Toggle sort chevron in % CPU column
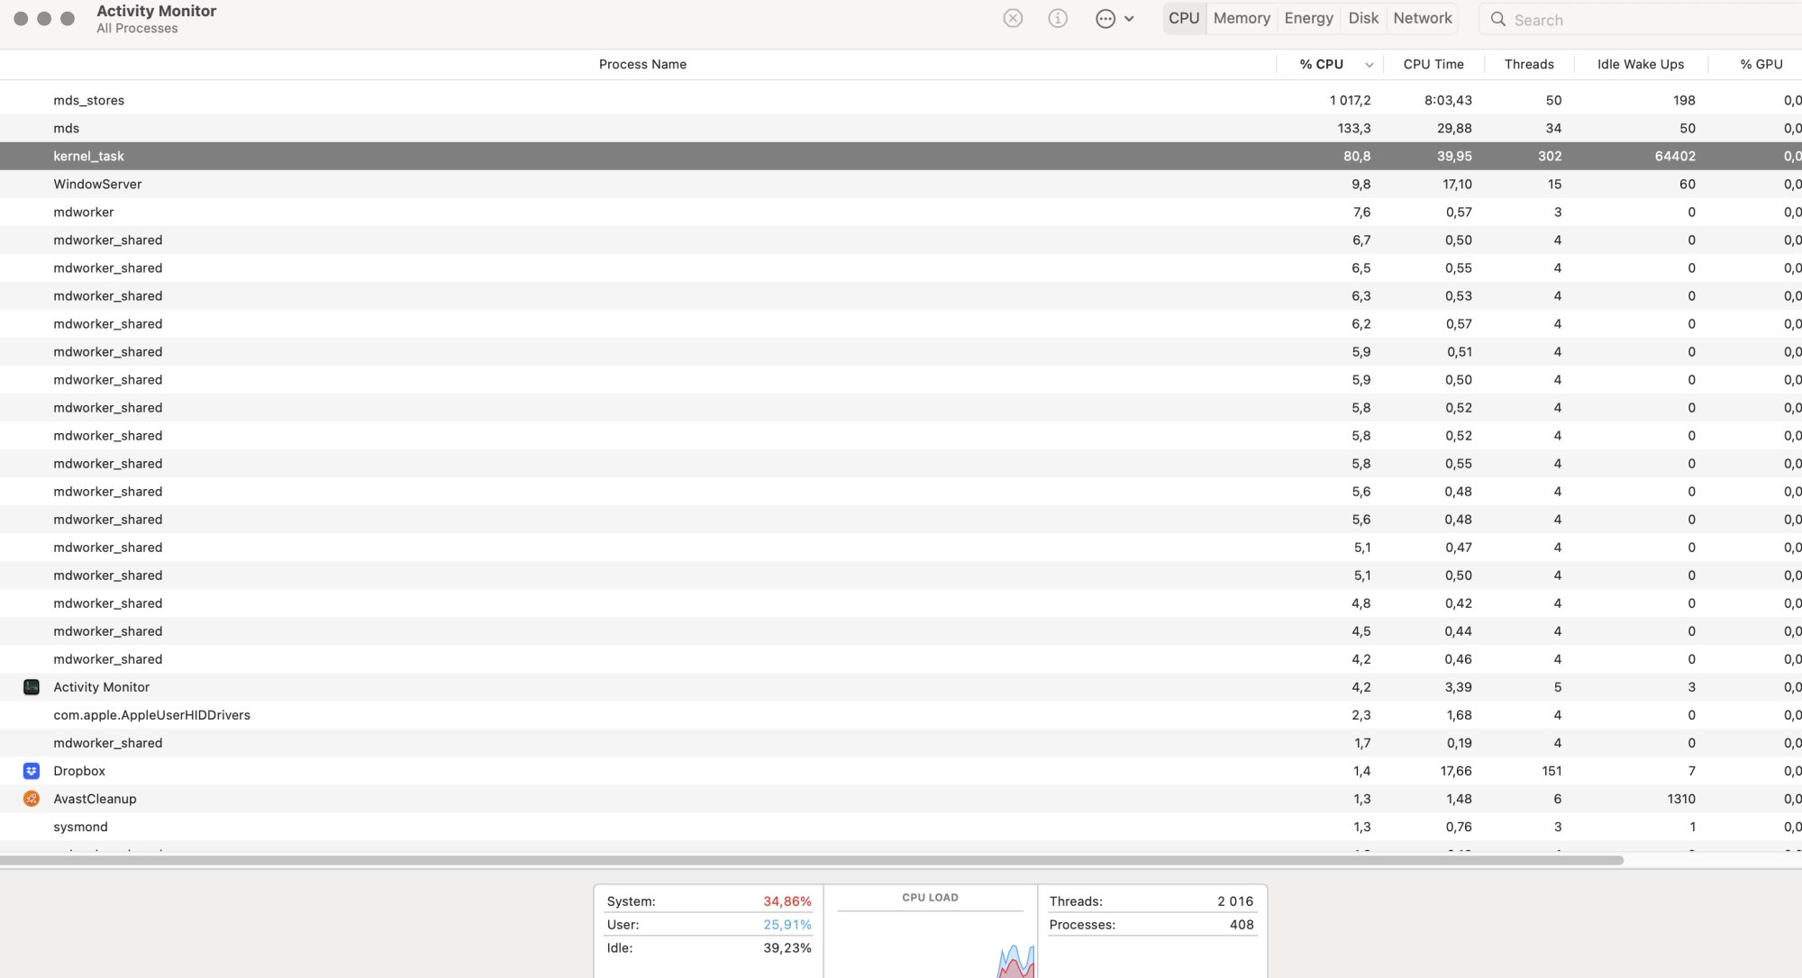The height and width of the screenshot is (978, 1802). tap(1369, 65)
